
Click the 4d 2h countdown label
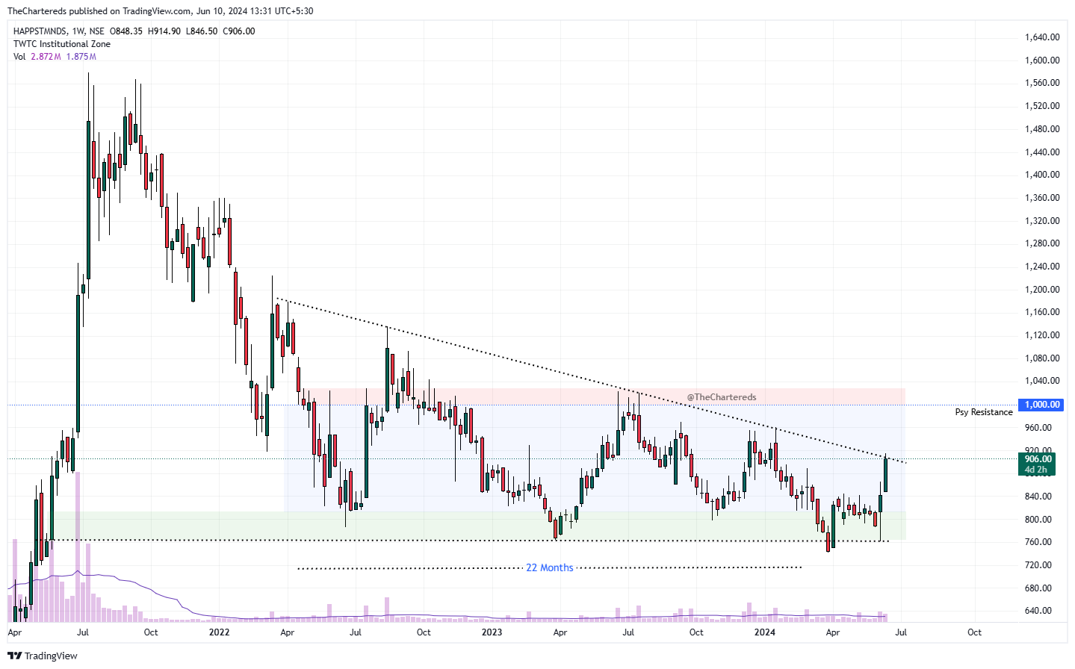pyautogui.click(x=1036, y=470)
